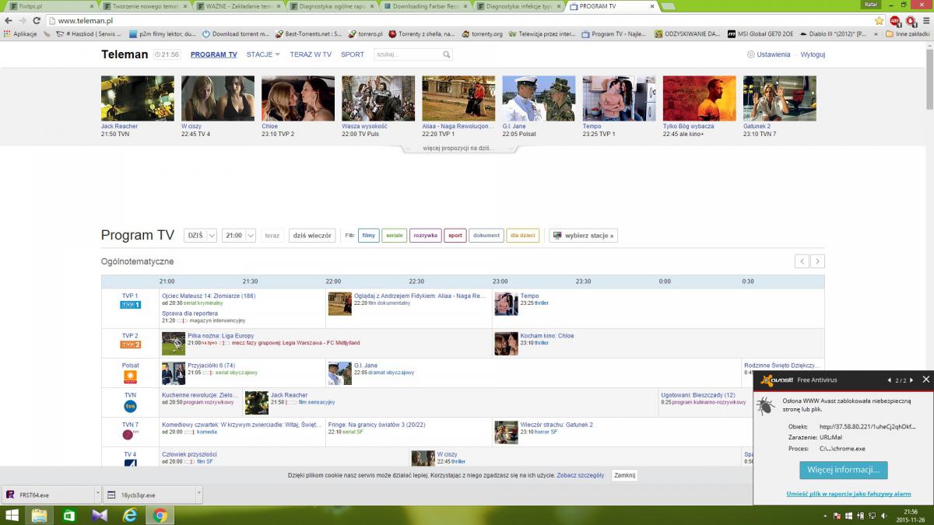Click the Teleman search field
Viewport: 934px width, 525px height.
(x=408, y=54)
